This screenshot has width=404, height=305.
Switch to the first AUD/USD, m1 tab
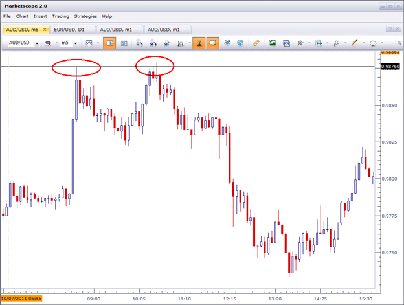120,30
